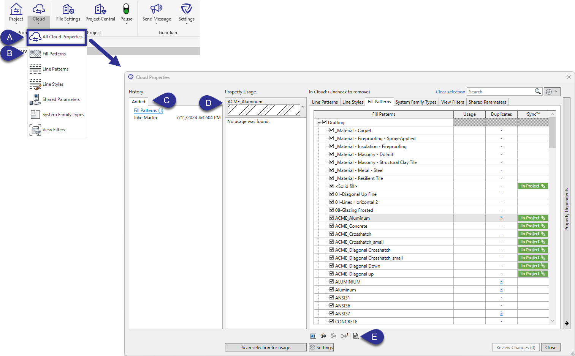This screenshot has height=356, width=575.
Task: Click the push-changes pencil-arrow icon
Action: pyautogui.click(x=323, y=336)
